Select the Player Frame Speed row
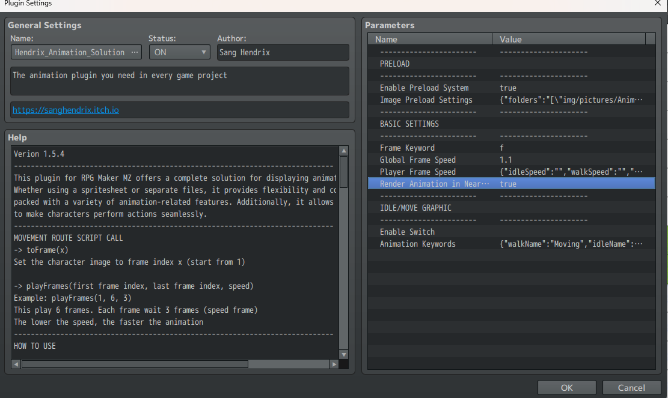 417,172
